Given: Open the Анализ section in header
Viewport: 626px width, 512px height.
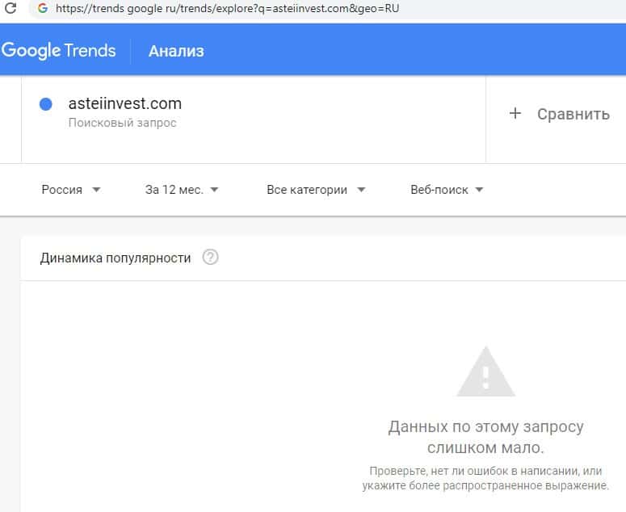Looking at the screenshot, I should click(176, 51).
